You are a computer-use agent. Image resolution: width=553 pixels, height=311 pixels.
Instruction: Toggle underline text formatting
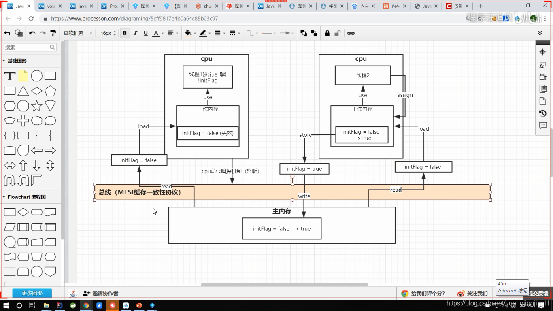coord(146,33)
